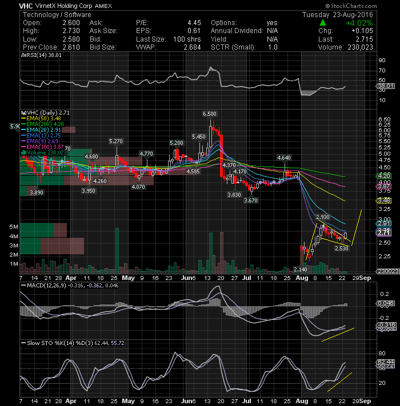
Task: Click the header Volume value 230,023
Action: (x=360, y=47)
